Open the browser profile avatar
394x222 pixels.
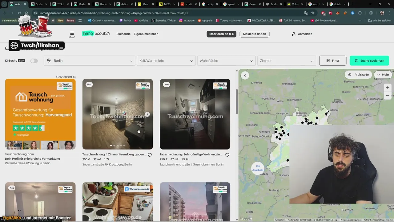coord(382,13)
